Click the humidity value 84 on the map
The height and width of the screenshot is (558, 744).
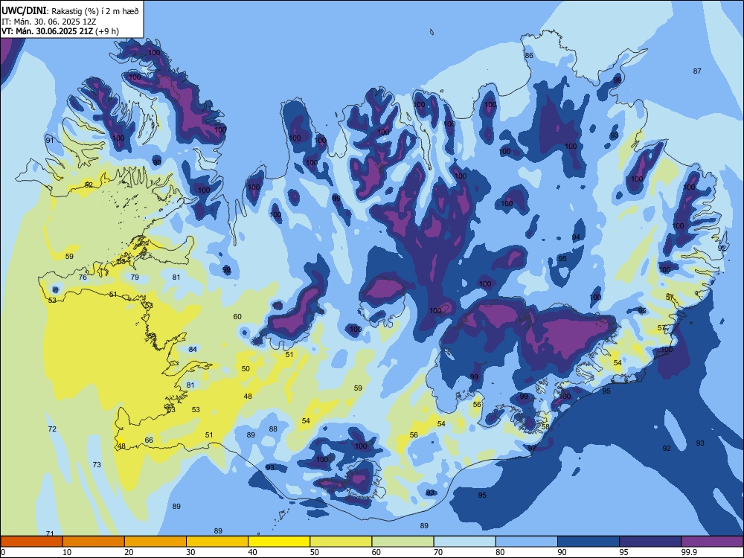coord(193,349)
